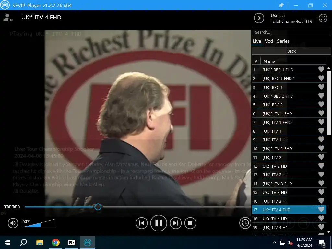Add UK: ITV 4 HD to favorites
Viewport: 332px width, 249px height.
pyautogui.click(x=321, y=218)
